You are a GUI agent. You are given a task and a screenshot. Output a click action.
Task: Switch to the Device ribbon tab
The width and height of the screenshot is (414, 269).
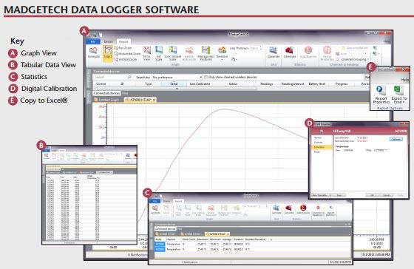[x=108, y=41]
